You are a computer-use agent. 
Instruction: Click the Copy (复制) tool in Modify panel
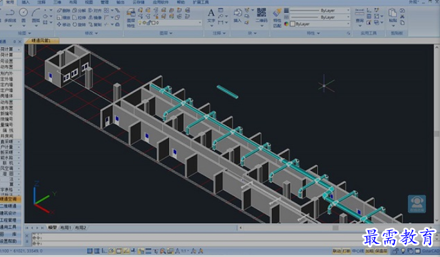[x=95, y=24]
